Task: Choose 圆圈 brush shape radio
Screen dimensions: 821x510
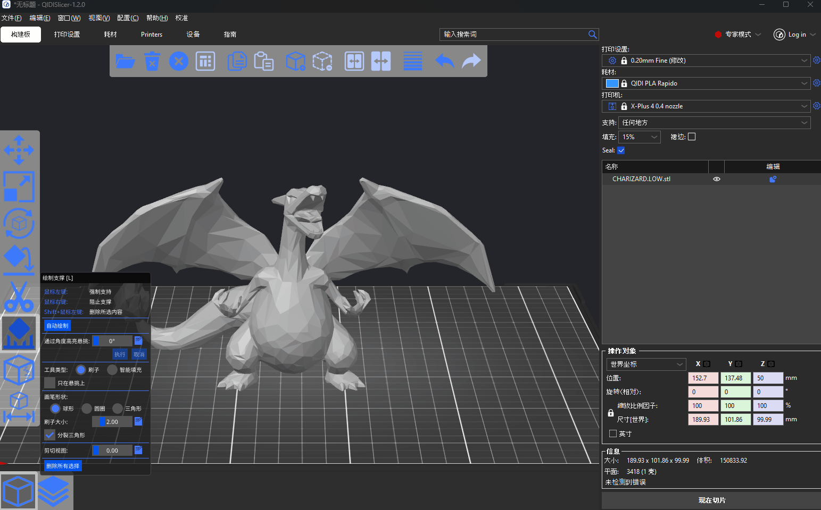Action: tap(87, 408)
